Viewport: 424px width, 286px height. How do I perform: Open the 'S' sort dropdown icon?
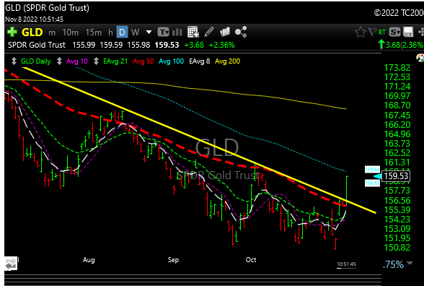tap(395, 32)
